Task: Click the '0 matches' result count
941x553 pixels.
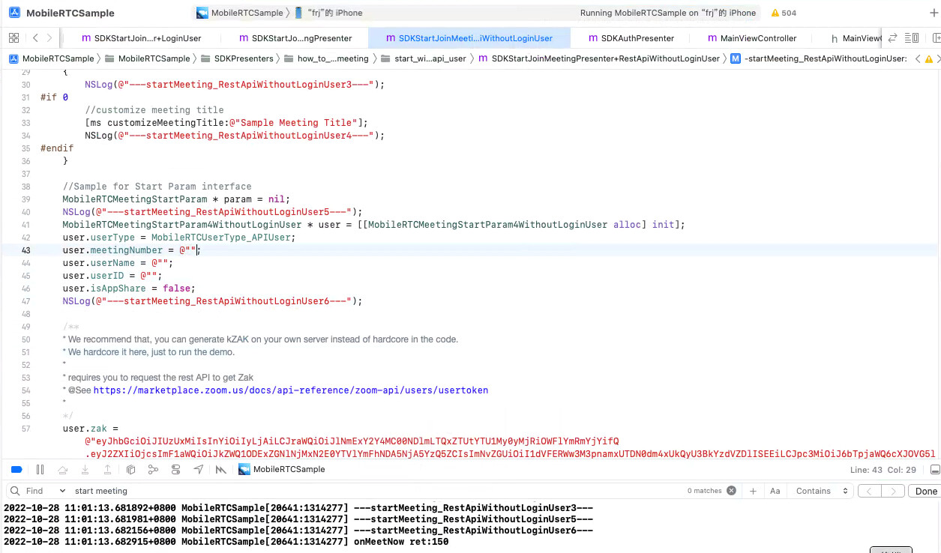Action: coord(704,491)
